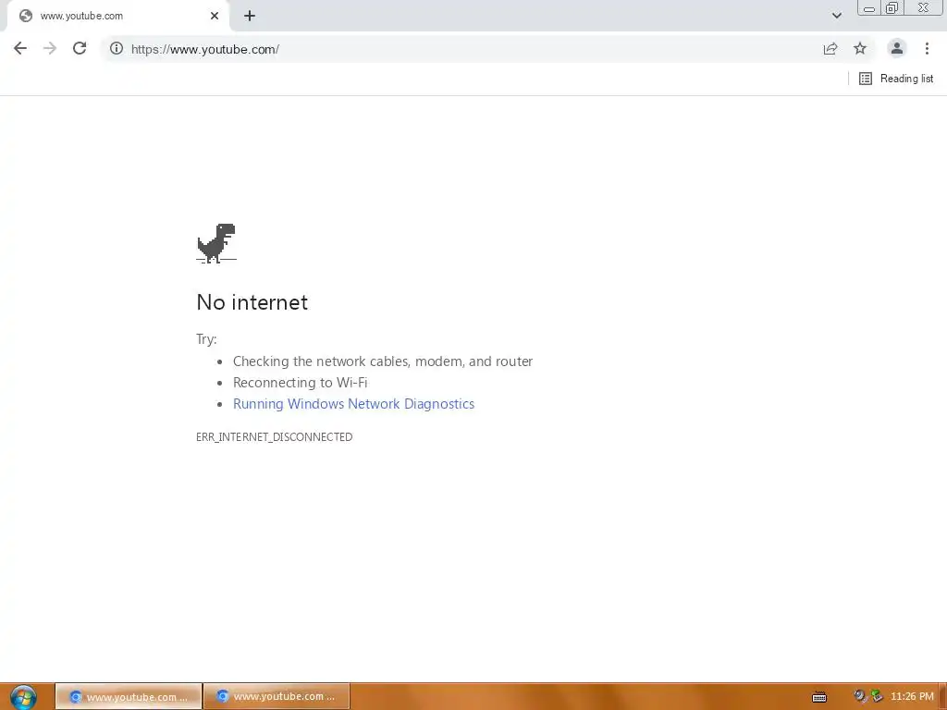Restore down the Chrome window
Screen dimensions: 947x710
point(892,7)
